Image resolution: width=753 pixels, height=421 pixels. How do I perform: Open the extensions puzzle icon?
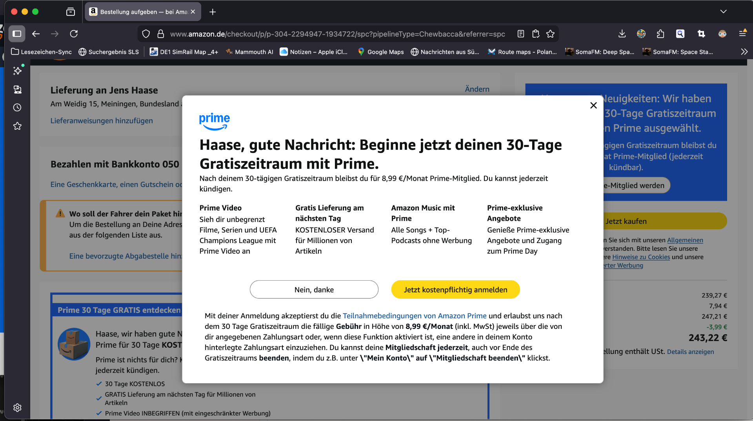[660, 34]
